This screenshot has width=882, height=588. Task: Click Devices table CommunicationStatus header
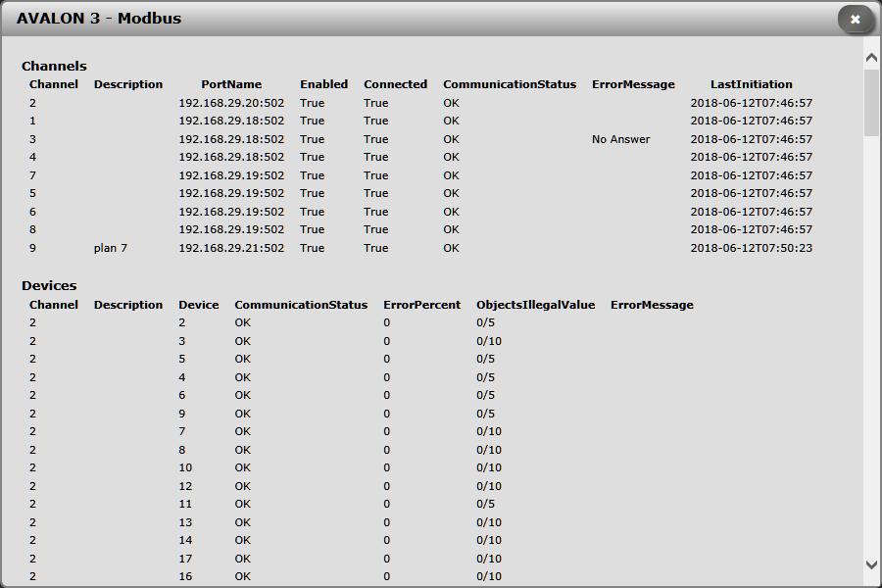[301, 305]
